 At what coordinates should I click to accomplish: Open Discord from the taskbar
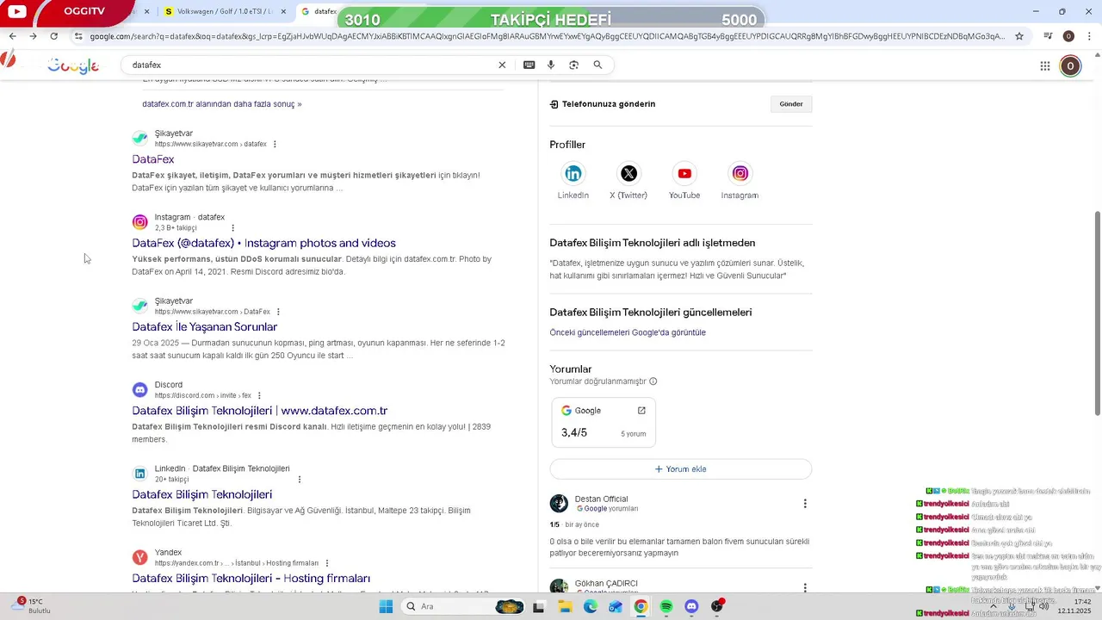click(x=691, y=606)
